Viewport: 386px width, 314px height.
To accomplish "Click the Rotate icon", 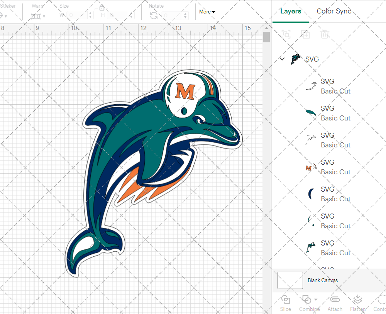I will click(x=154, y=16).
